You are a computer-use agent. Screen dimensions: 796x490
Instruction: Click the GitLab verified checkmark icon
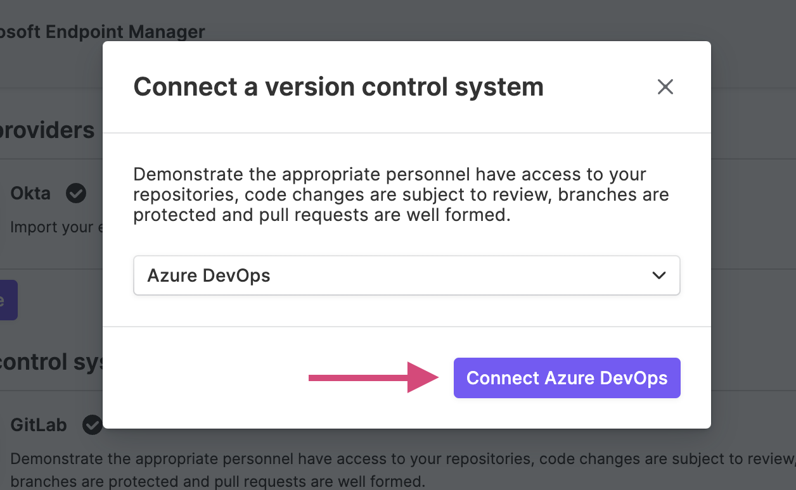pos(93,424)
